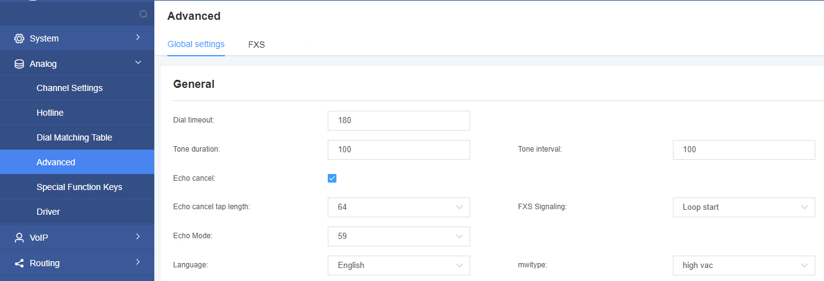Click the System menu label
Image resolution: width=824 pixels, height=281 pixels.
pos(44,38)
